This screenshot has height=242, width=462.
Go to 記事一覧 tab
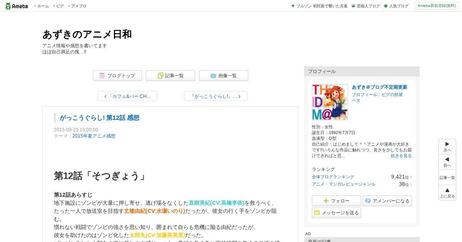171,76
